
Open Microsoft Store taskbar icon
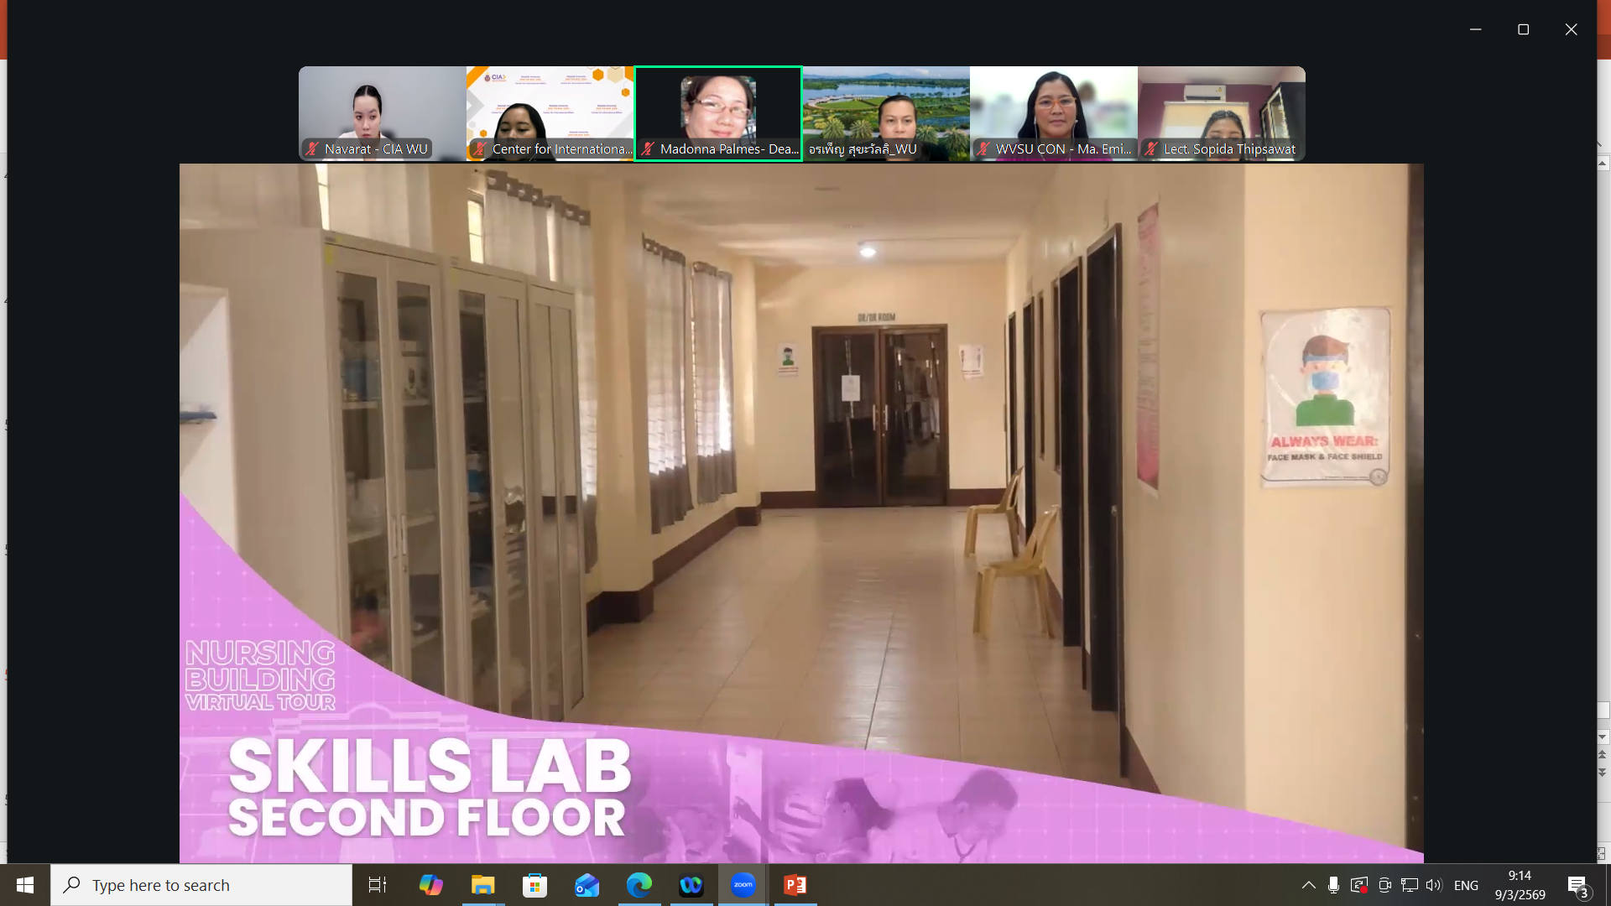(x=534, y=885)
